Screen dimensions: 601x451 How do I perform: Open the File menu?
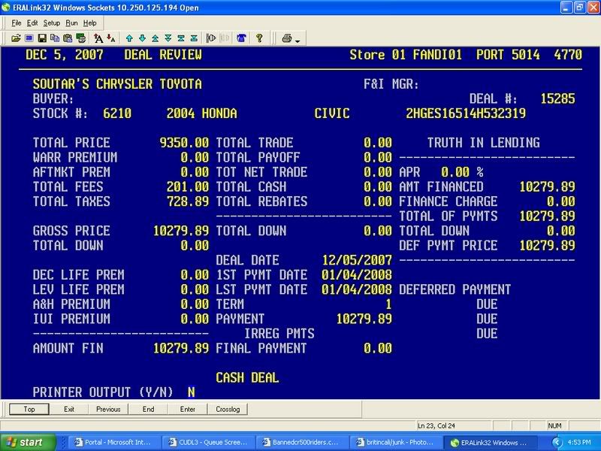point(16,23)
